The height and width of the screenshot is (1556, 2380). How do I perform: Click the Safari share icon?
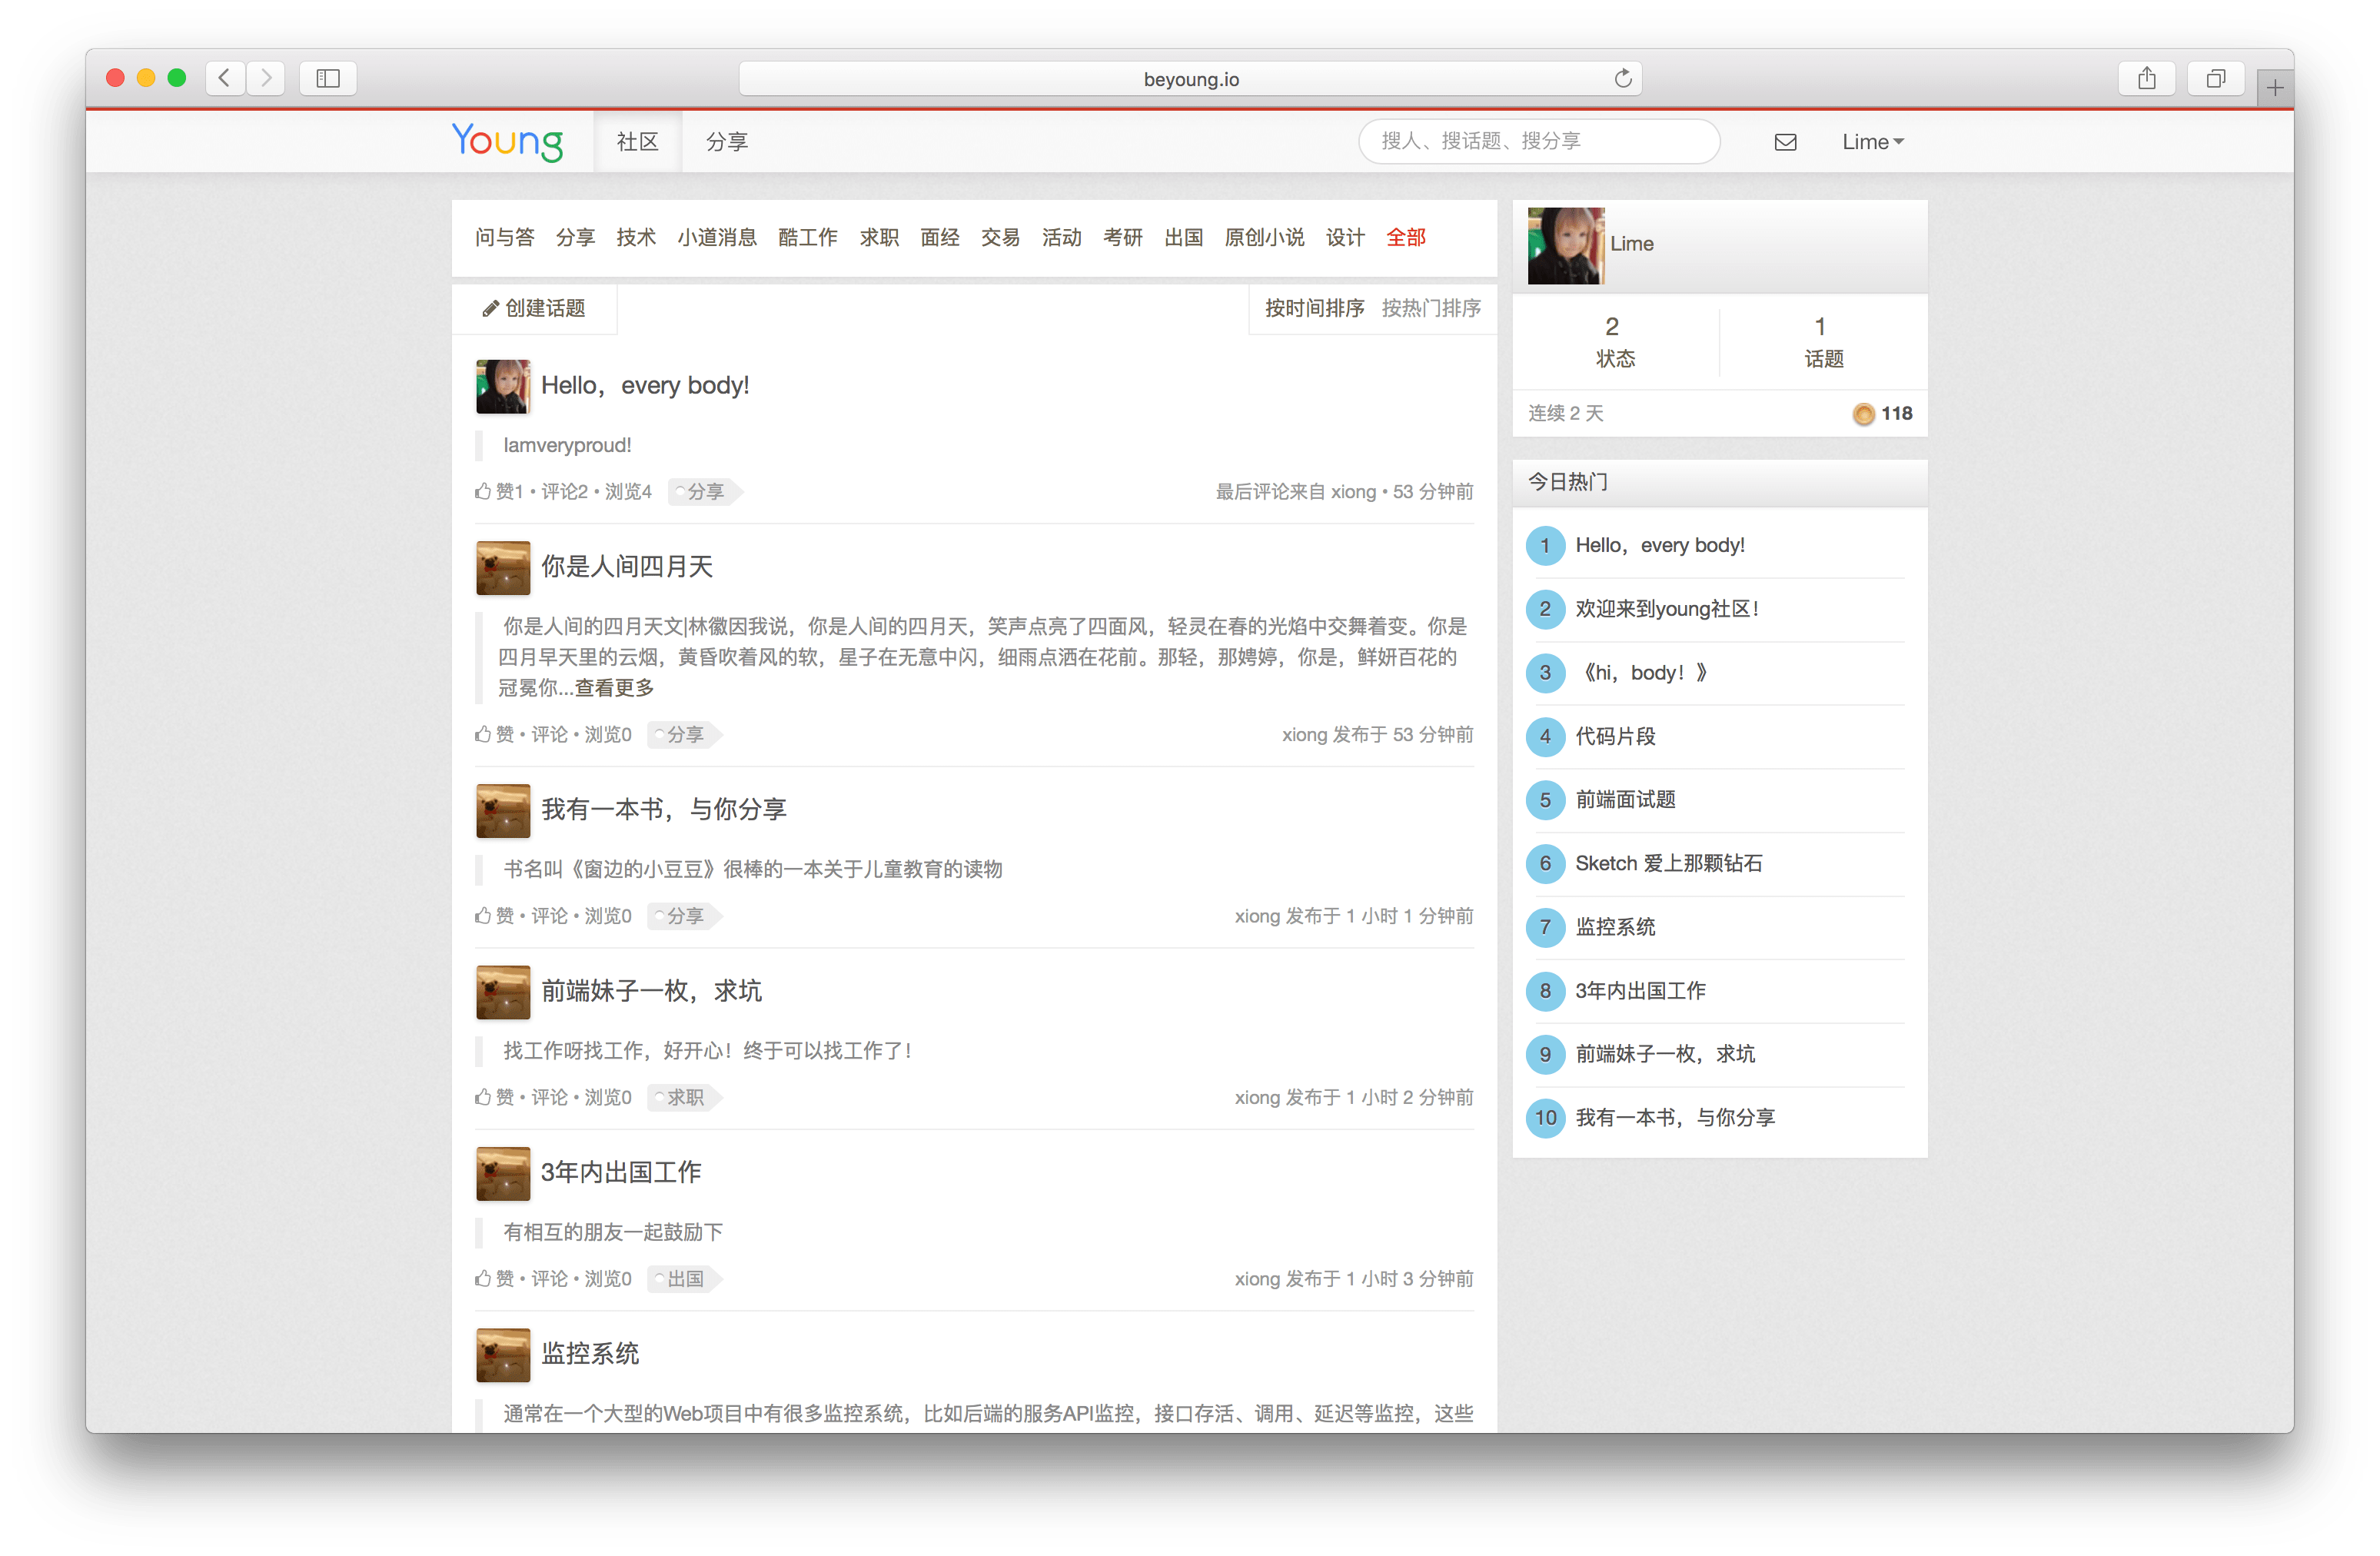coord(2146,79)
